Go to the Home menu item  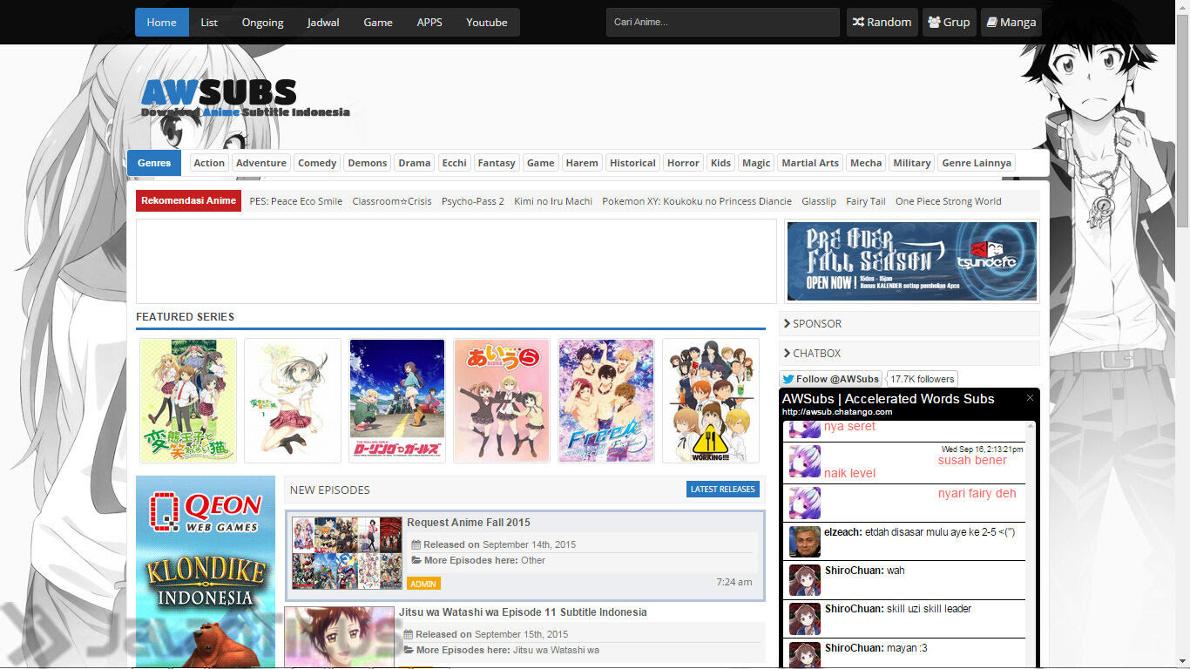[x=161, y=22]
